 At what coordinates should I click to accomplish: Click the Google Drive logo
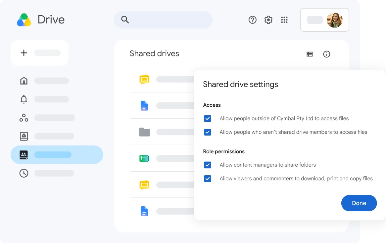tap(24, 20)
